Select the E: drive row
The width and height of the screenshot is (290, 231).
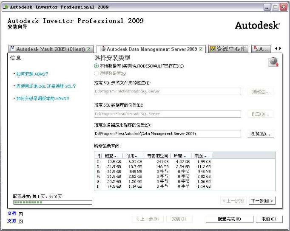point(154,172)
